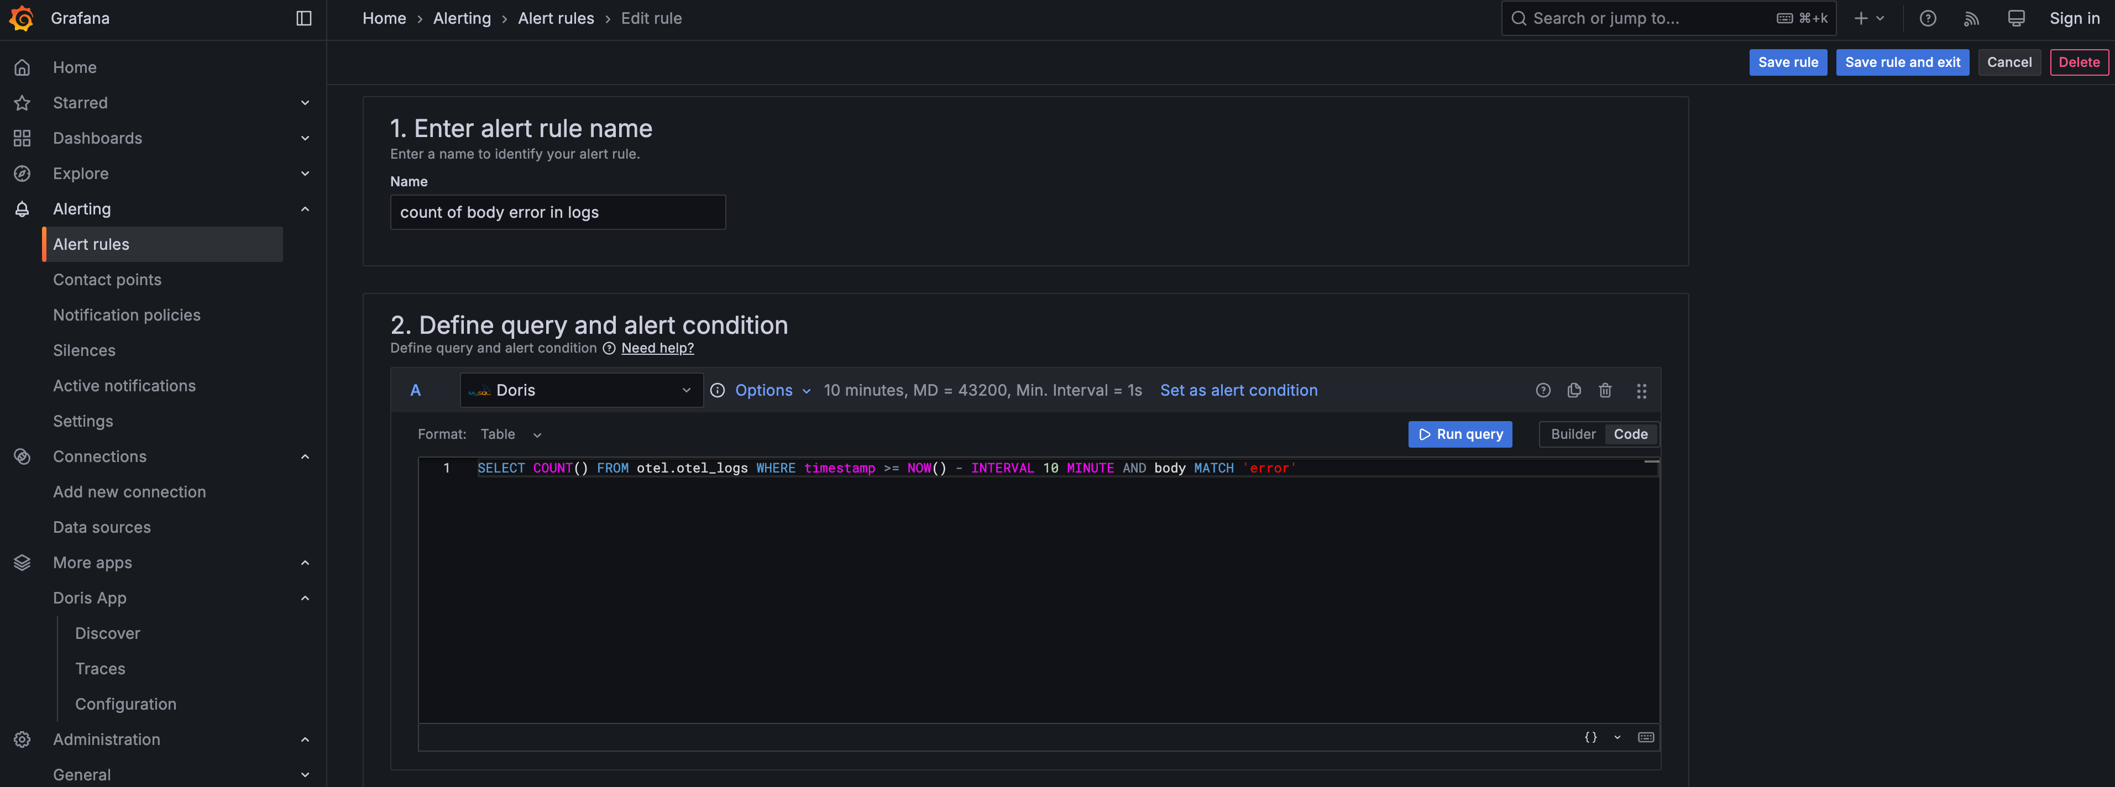Click the Alerting bell icon in sidebar

22,208
